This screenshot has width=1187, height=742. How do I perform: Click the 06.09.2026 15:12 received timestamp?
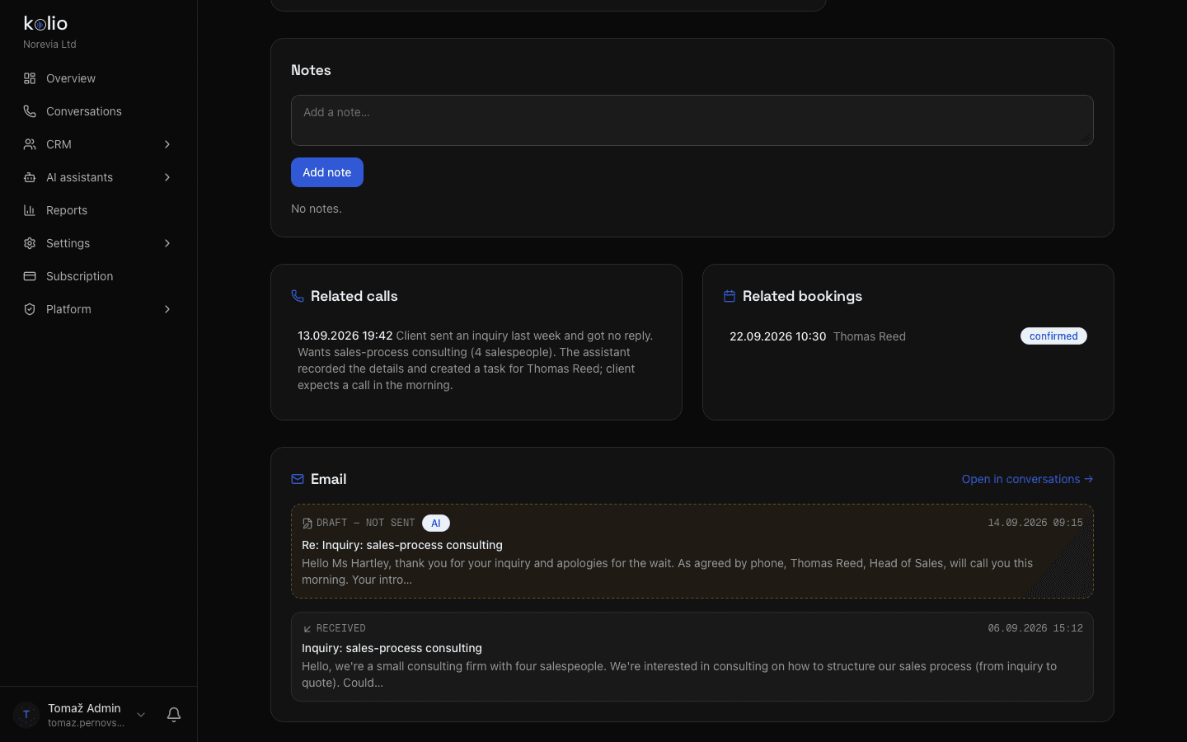1035,628
